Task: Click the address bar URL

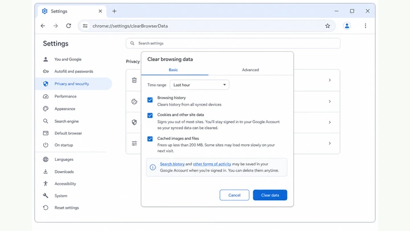Action: (130, 26)
